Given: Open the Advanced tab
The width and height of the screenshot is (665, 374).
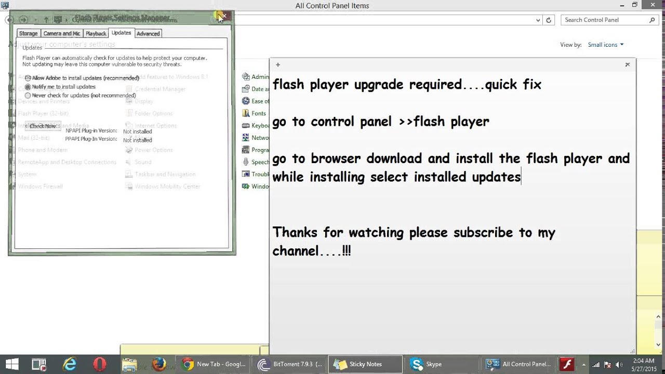Looking at the screenshot, I should (148, 34).
